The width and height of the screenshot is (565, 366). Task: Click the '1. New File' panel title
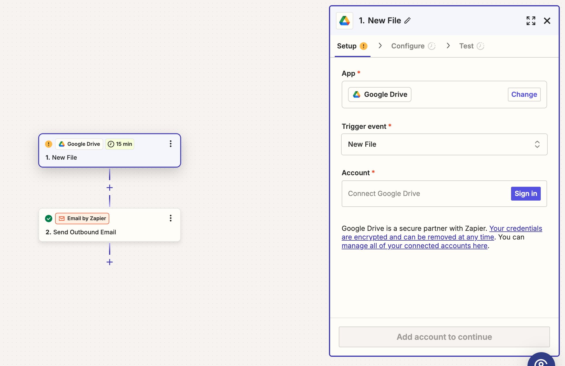point(380,20)
